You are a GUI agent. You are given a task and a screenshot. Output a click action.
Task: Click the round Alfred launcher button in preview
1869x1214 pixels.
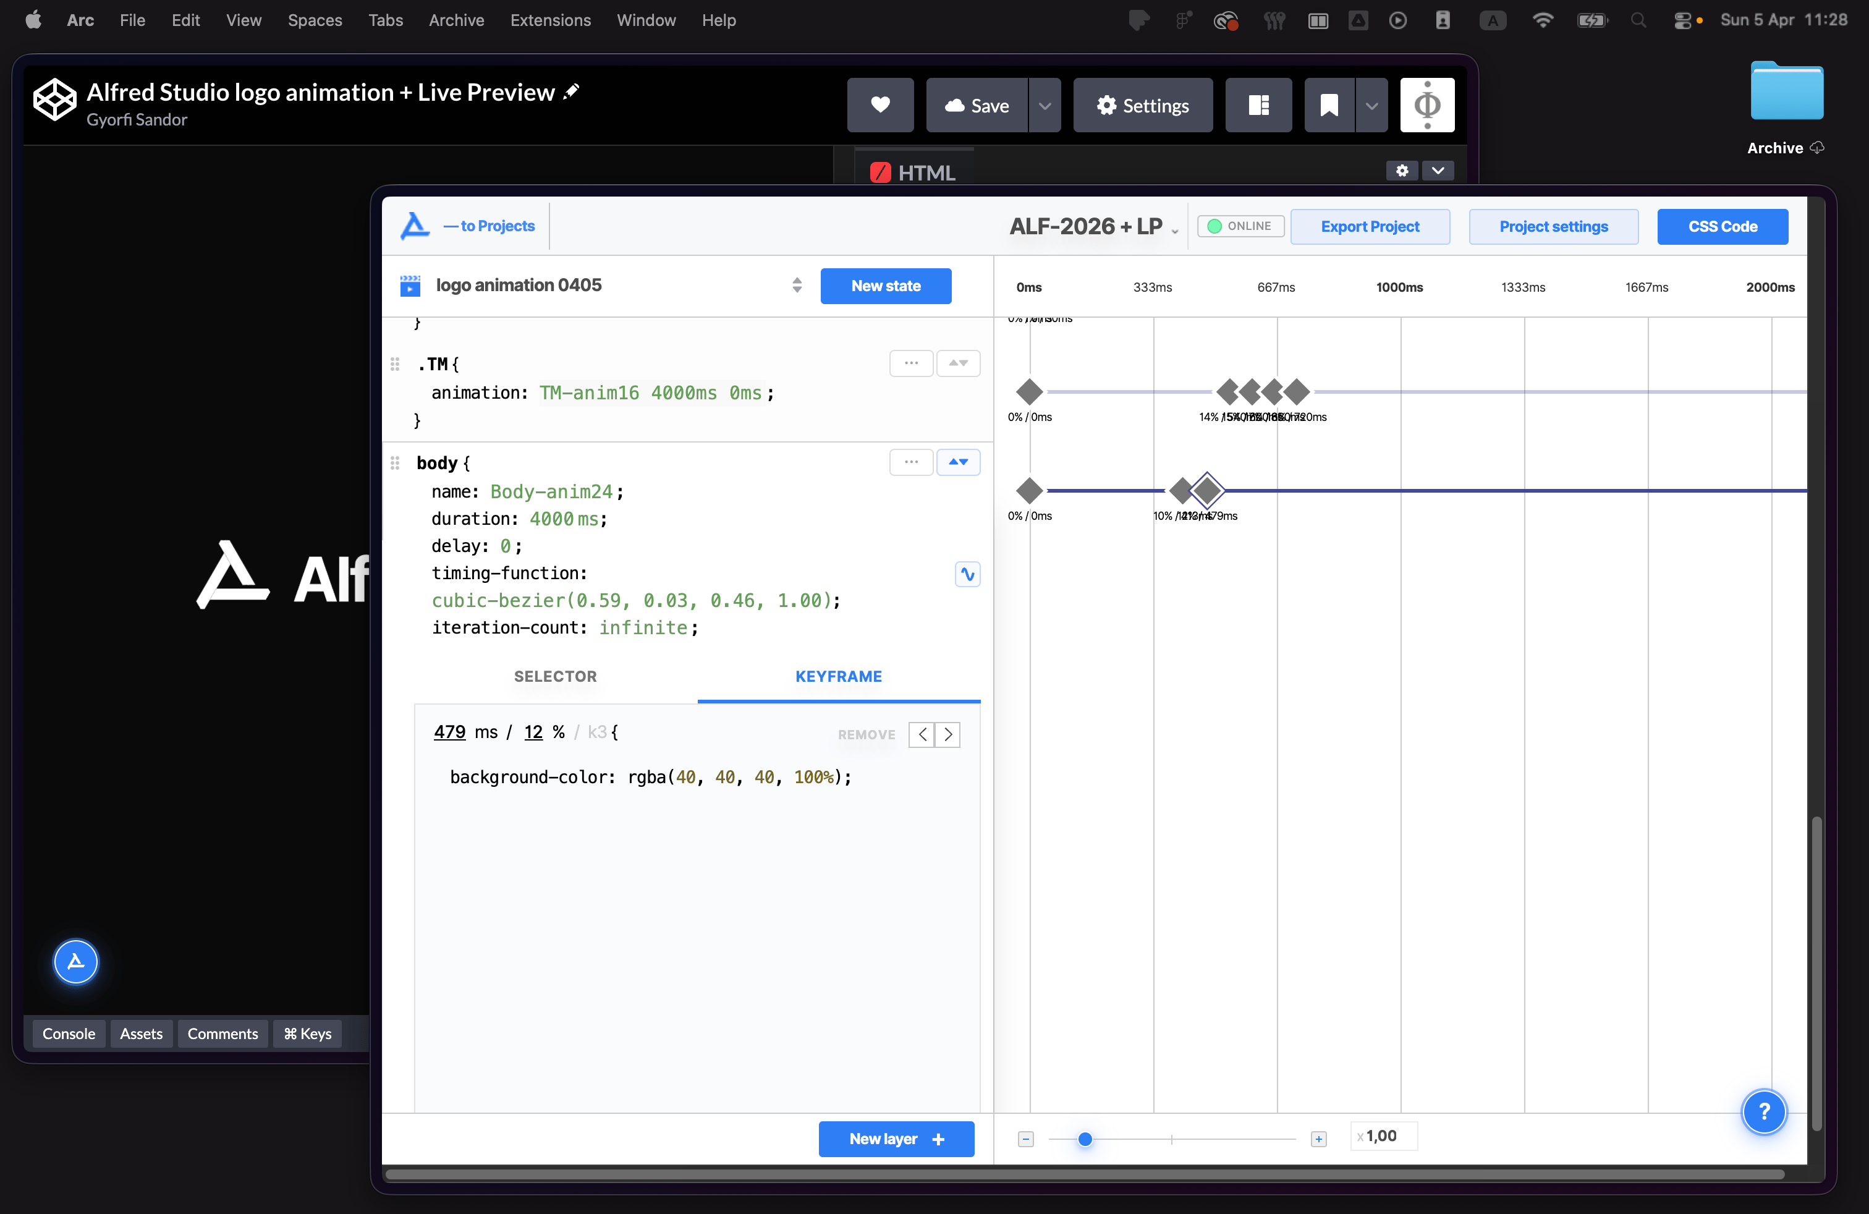pyautogui.click(x=76, y=961)
